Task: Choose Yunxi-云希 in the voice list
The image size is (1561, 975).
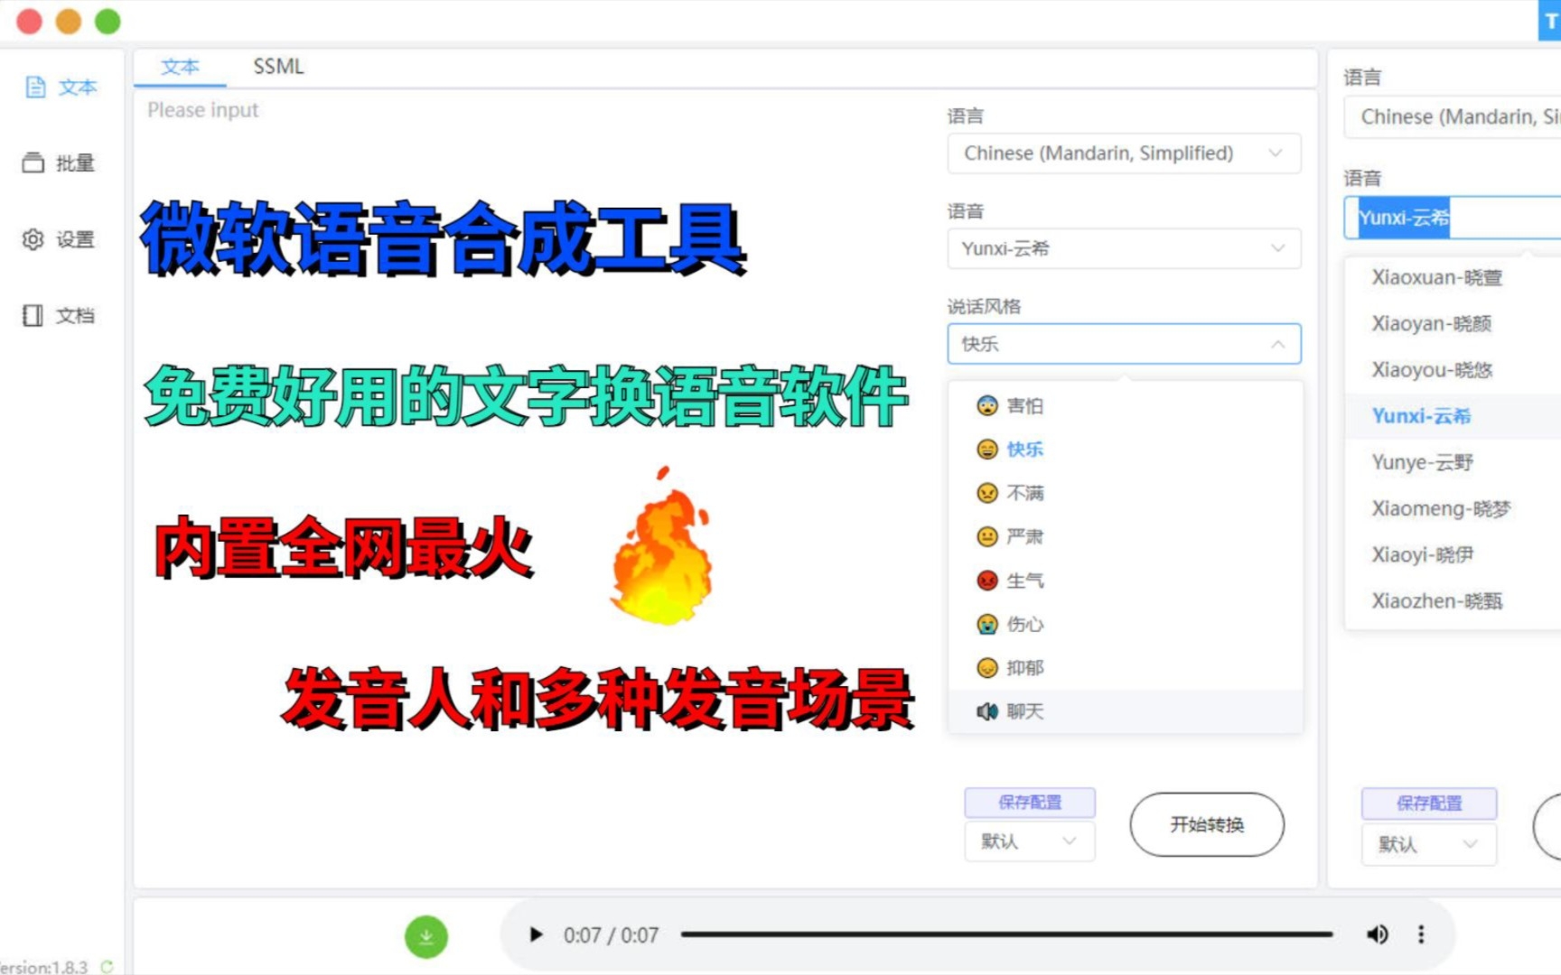Action: (1453, 416)
